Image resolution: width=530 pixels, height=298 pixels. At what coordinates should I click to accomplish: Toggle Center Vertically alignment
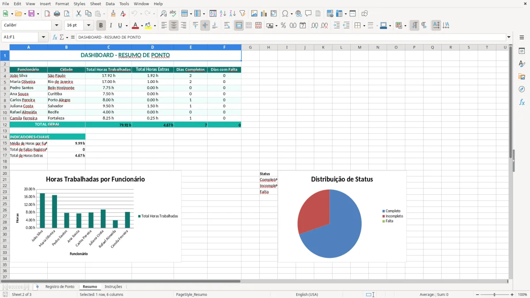pos(205,26)
